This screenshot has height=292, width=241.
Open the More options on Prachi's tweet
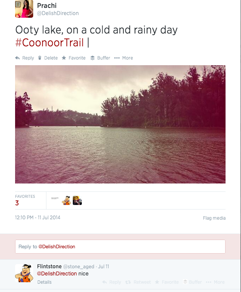(x=117, y=58)
